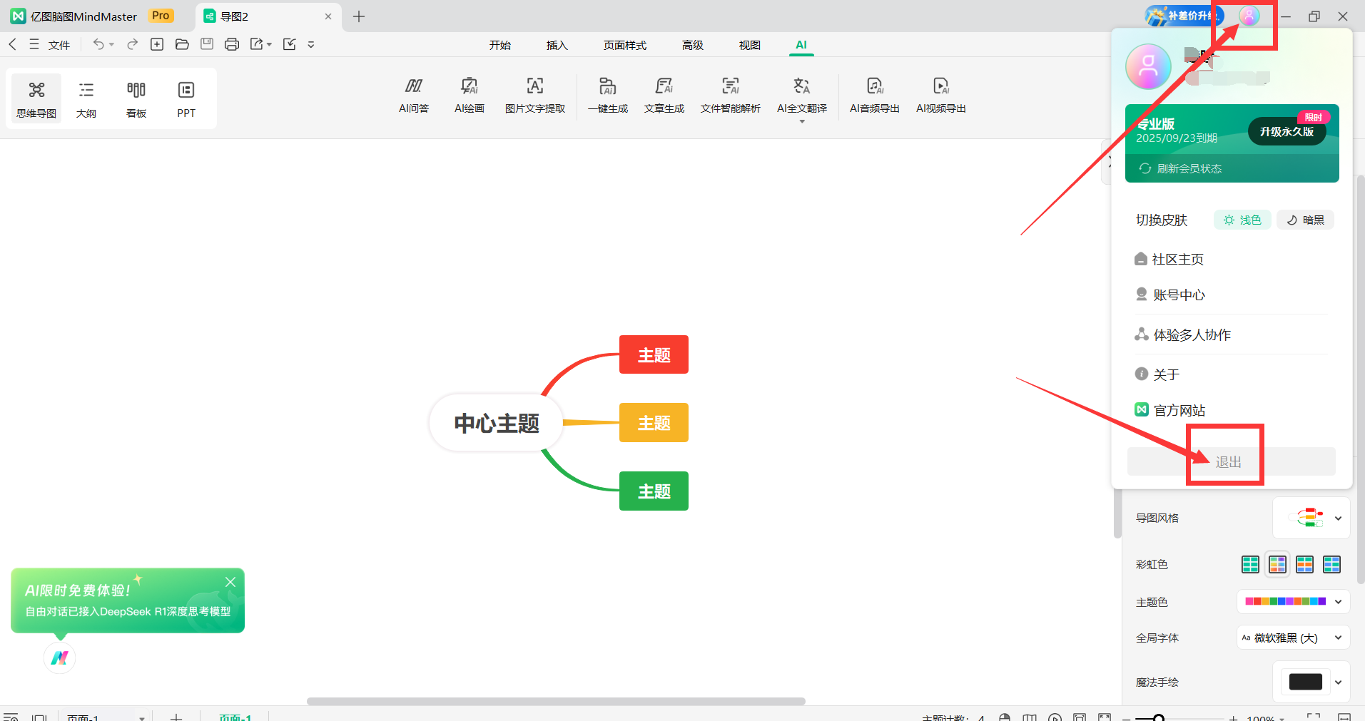Click the canvas horizontal scrollbar
Screen dimensions: 1365x721
pos(556,701)
